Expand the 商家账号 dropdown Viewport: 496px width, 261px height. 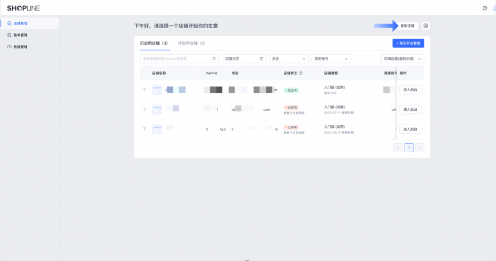tap(331, 59)
